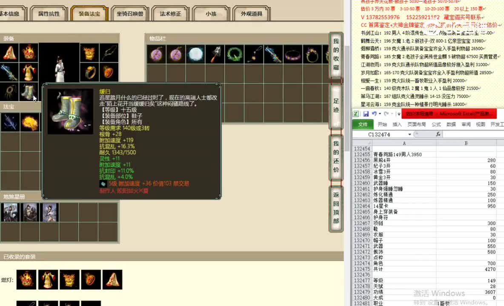Select the dark amulet pendant equipment slot

pyautogui.click(x=9, y=92)
